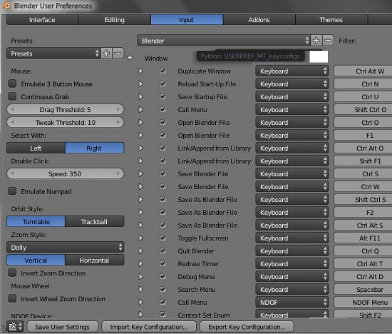This screenshot has height=334, width=392.
Task: Edit the NDOF Menu key binding
Action: point(363,302)
